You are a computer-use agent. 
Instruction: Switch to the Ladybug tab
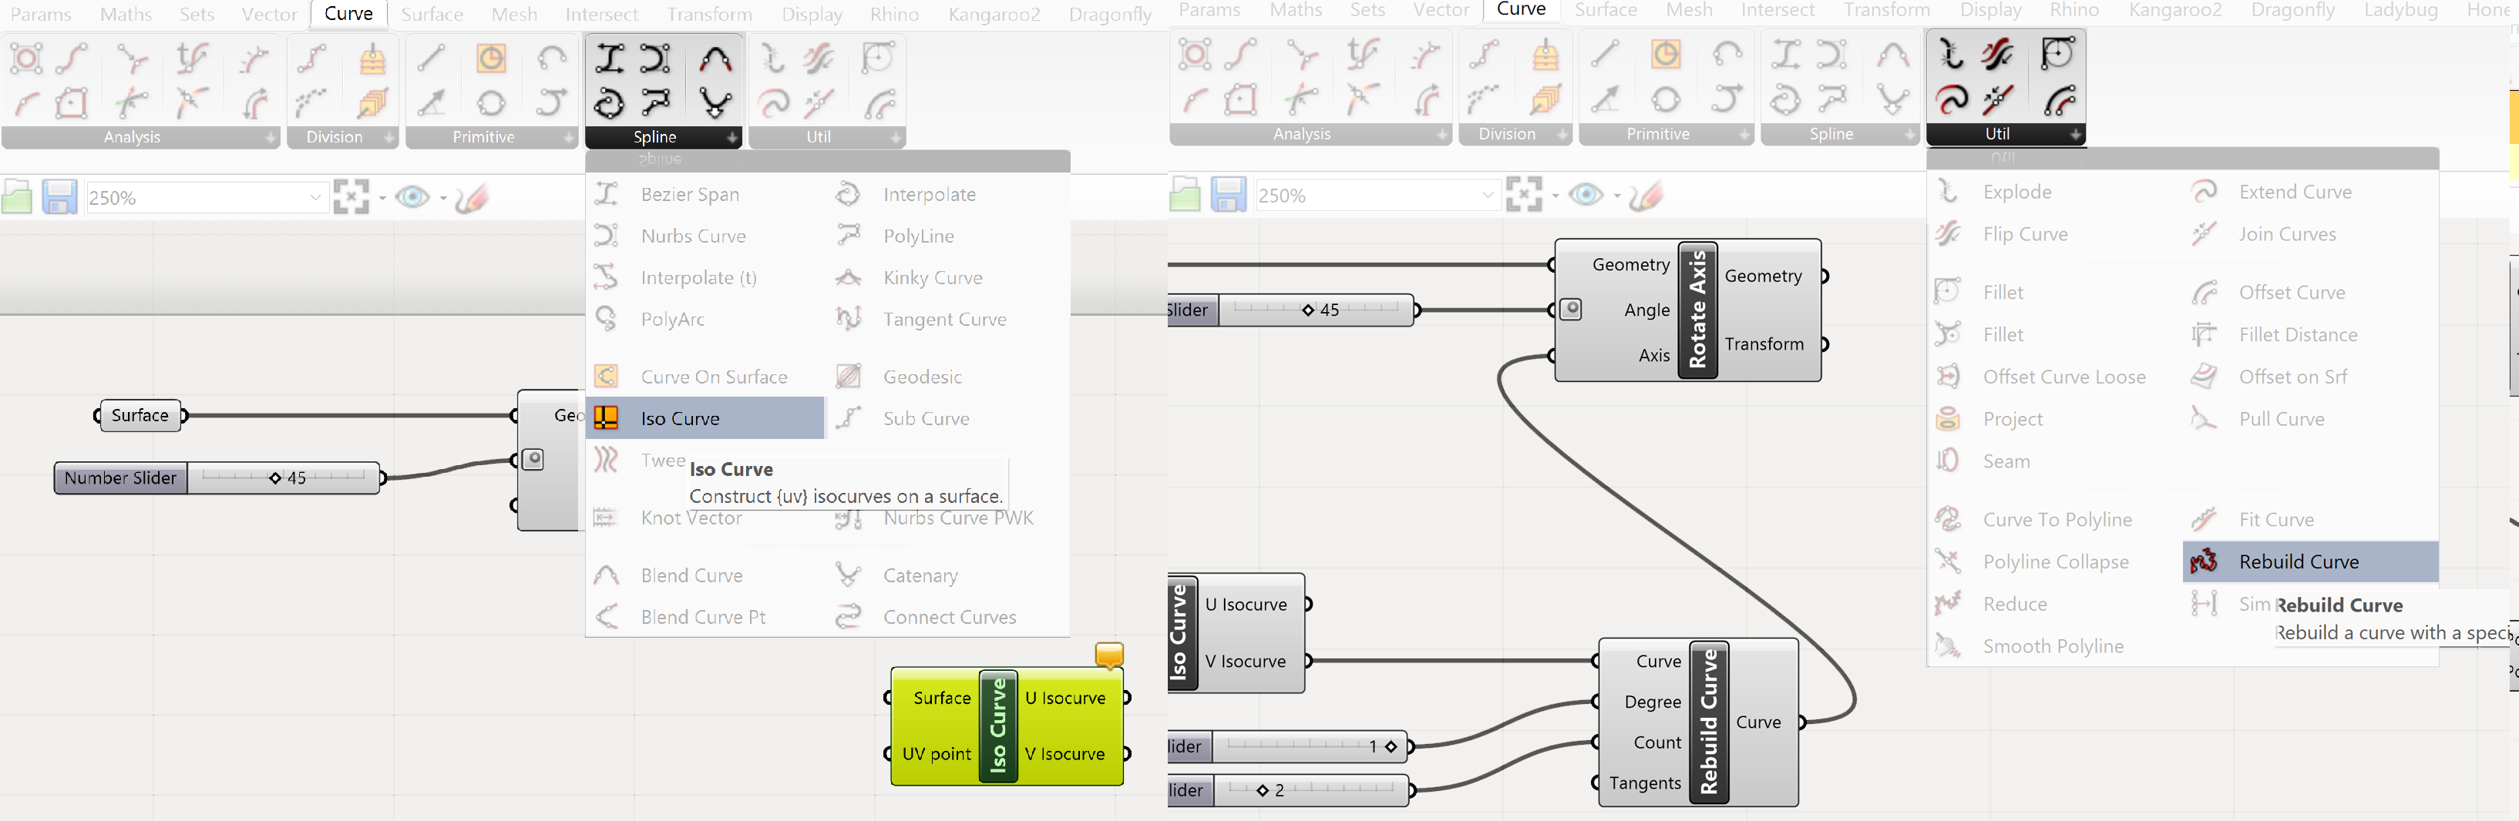[x=2400, y=10]
